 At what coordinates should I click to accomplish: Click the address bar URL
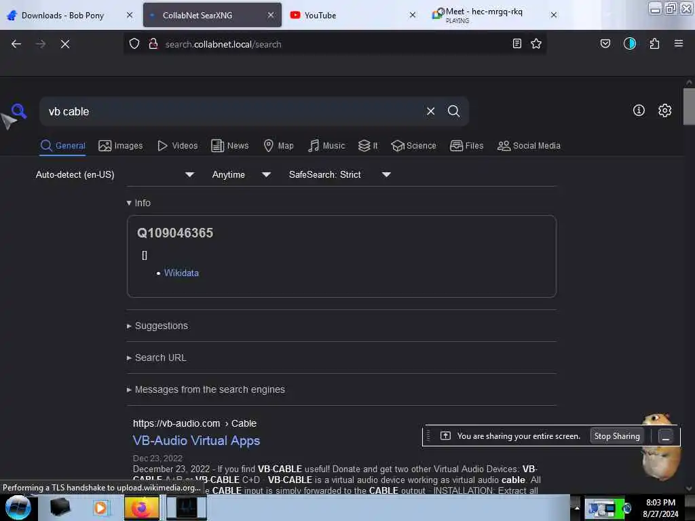pos(223,44)
